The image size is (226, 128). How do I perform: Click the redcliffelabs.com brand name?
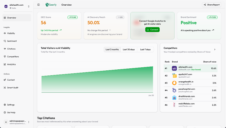click(187, 104)
